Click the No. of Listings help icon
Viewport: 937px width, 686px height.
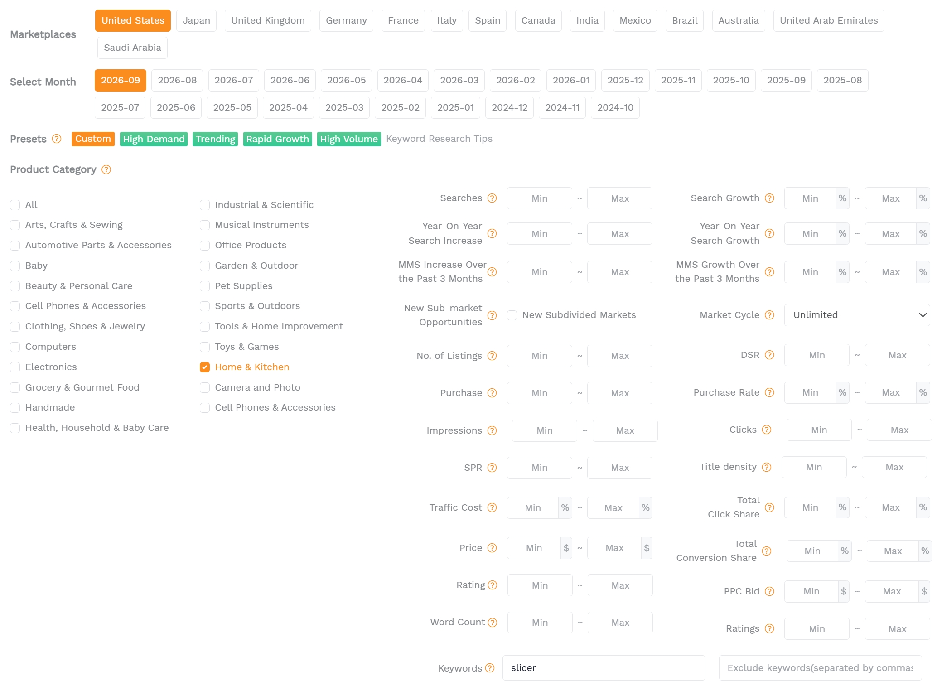click(492, 356)
